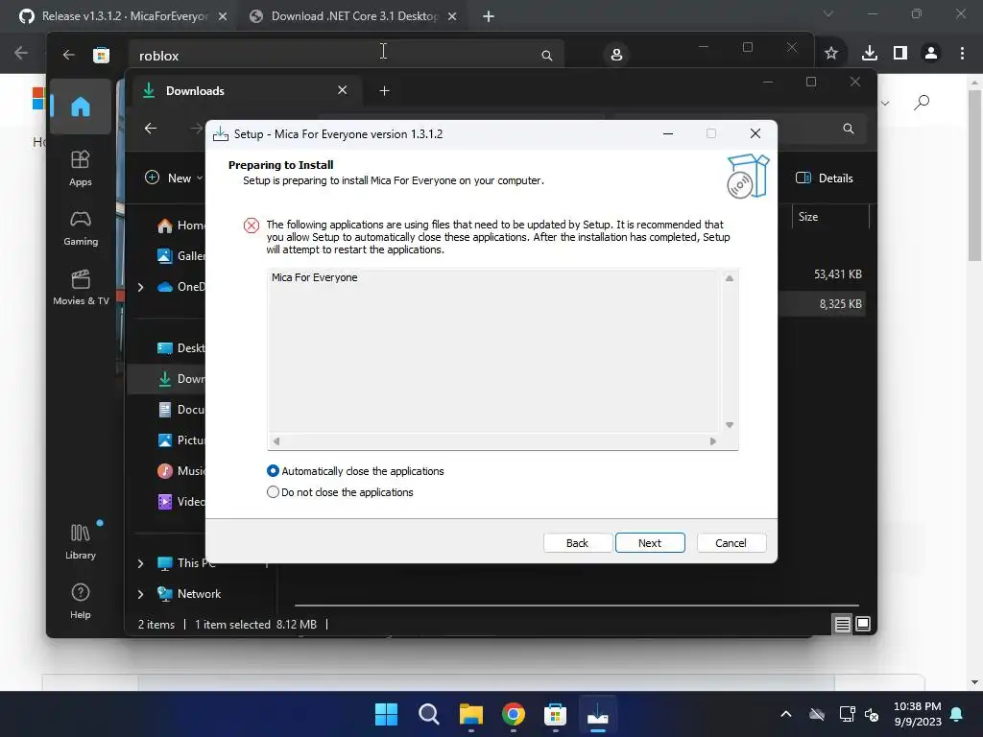983x737 pixels.
Task: Click Microsoft Store back arrow
Action: point(68,55)
